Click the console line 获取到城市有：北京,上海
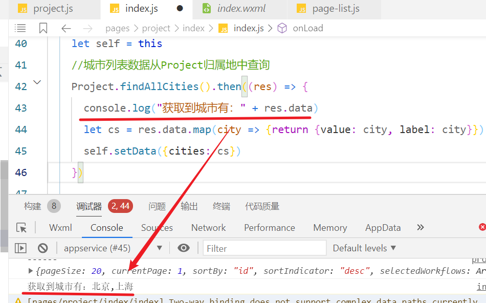This screenshot has width=486, height=303. tap(81, 286)
